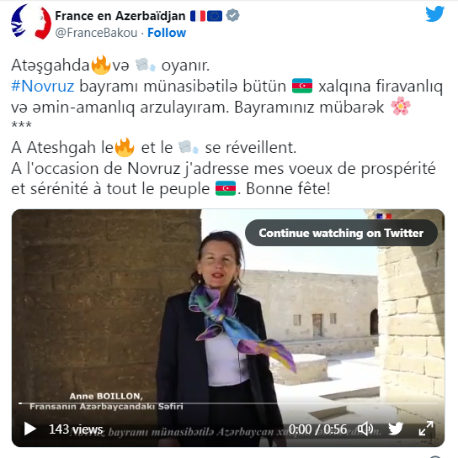Viewport: 458px width, 458px height.
Task: Click Continue watching on Twitter
Action: tap(341, 233)
